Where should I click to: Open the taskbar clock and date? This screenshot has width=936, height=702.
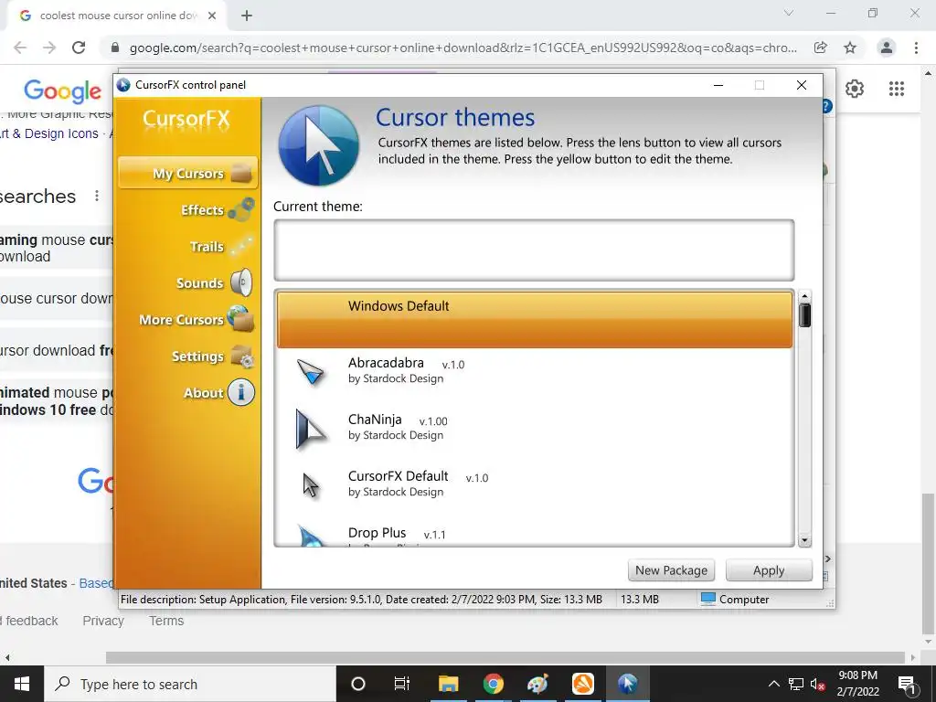(x=857, y=684)
